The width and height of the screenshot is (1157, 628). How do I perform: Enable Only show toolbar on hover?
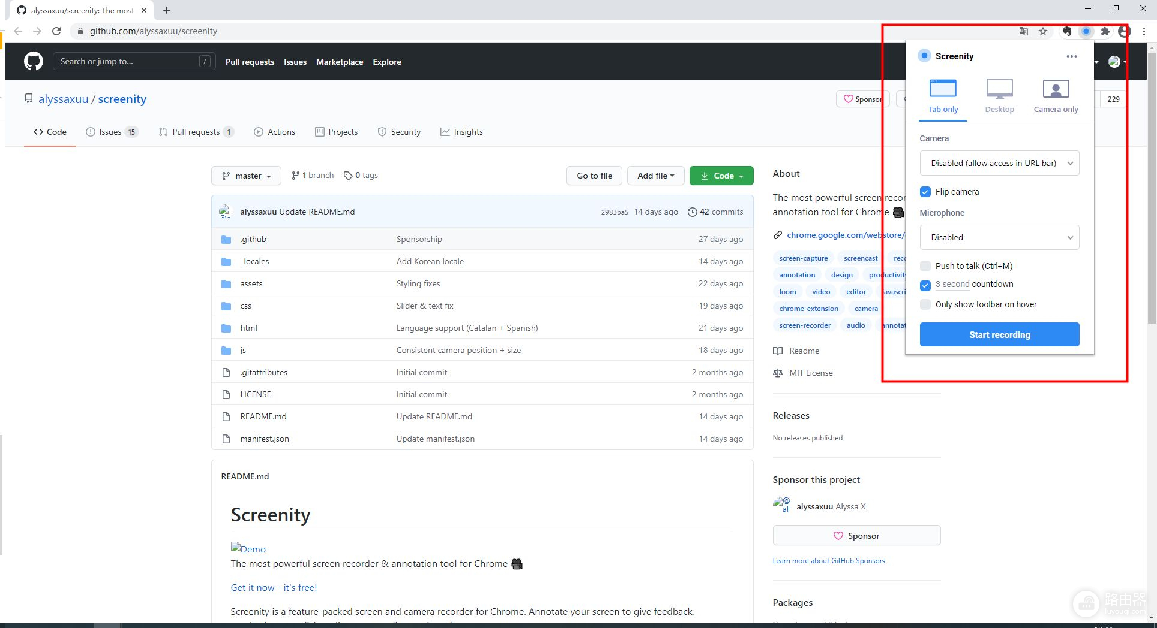click(x=925, y=304)
